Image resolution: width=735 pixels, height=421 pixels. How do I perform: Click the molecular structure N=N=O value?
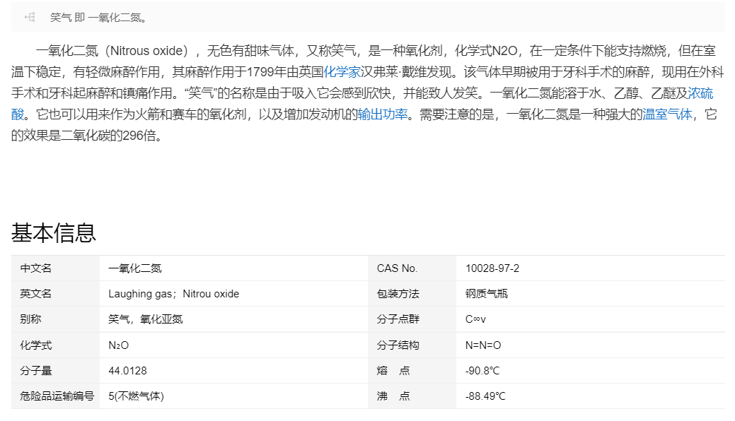[483, 345]
